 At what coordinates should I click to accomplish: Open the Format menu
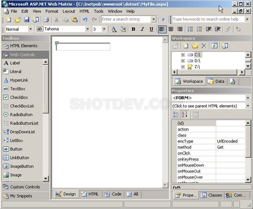pos(52,11)
